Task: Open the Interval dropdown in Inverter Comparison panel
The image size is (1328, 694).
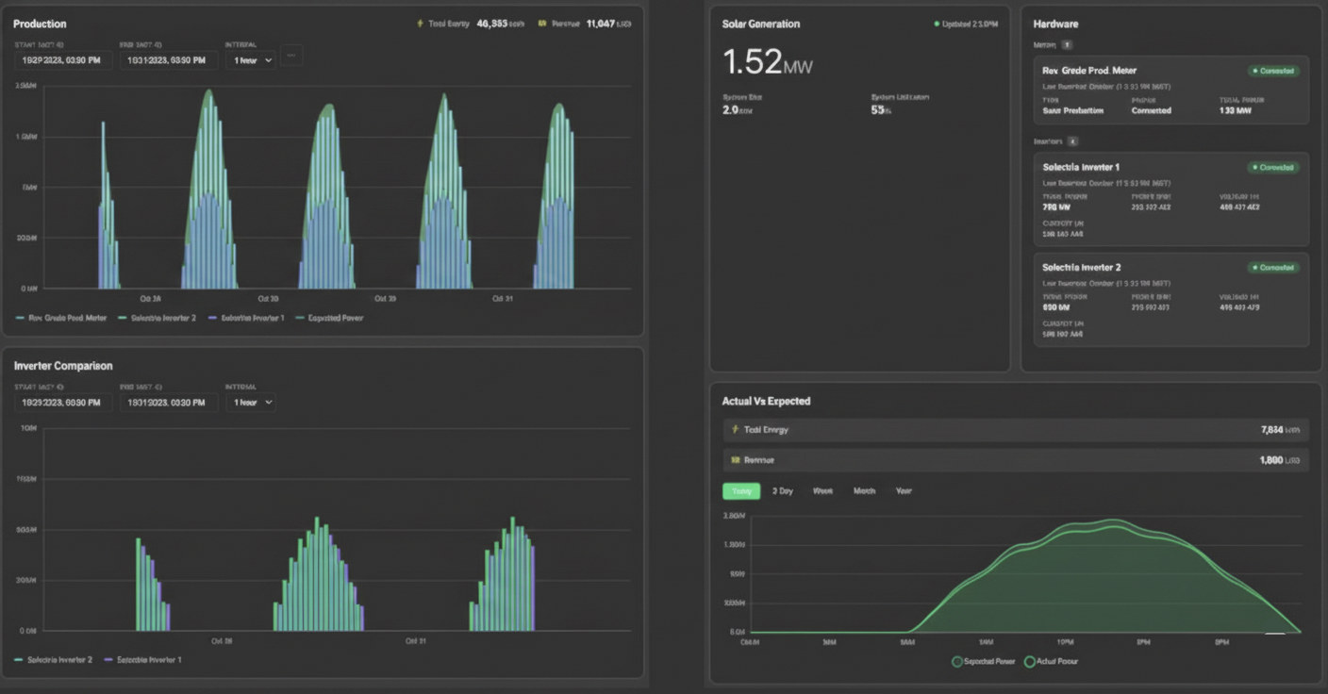Action: click(250, 403)
